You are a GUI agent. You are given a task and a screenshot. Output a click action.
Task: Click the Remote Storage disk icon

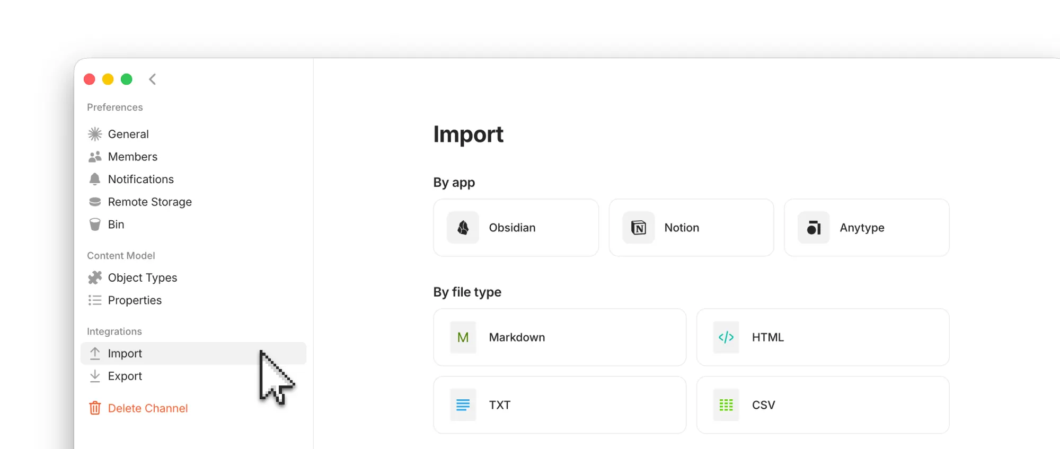tap(95, 202)
